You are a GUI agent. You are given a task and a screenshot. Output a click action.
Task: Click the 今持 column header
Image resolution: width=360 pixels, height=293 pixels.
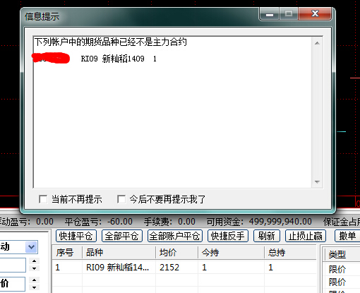click(x=231, y=253)
